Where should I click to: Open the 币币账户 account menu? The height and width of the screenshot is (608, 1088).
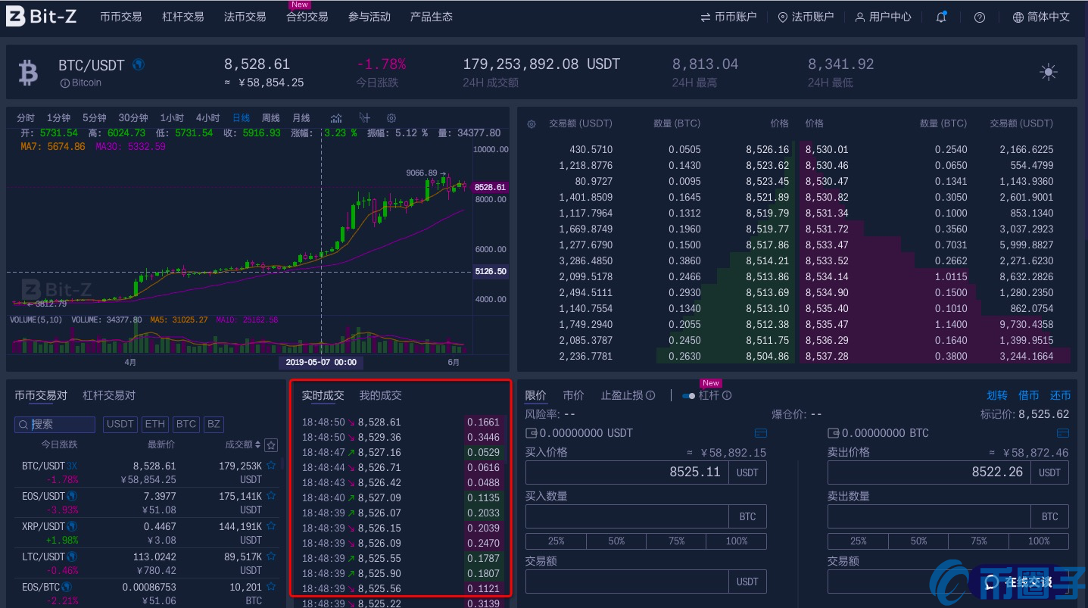tap(728, 17)
